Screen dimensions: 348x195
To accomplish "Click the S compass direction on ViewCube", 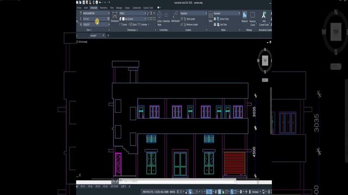I will click(x=265, y=72).
